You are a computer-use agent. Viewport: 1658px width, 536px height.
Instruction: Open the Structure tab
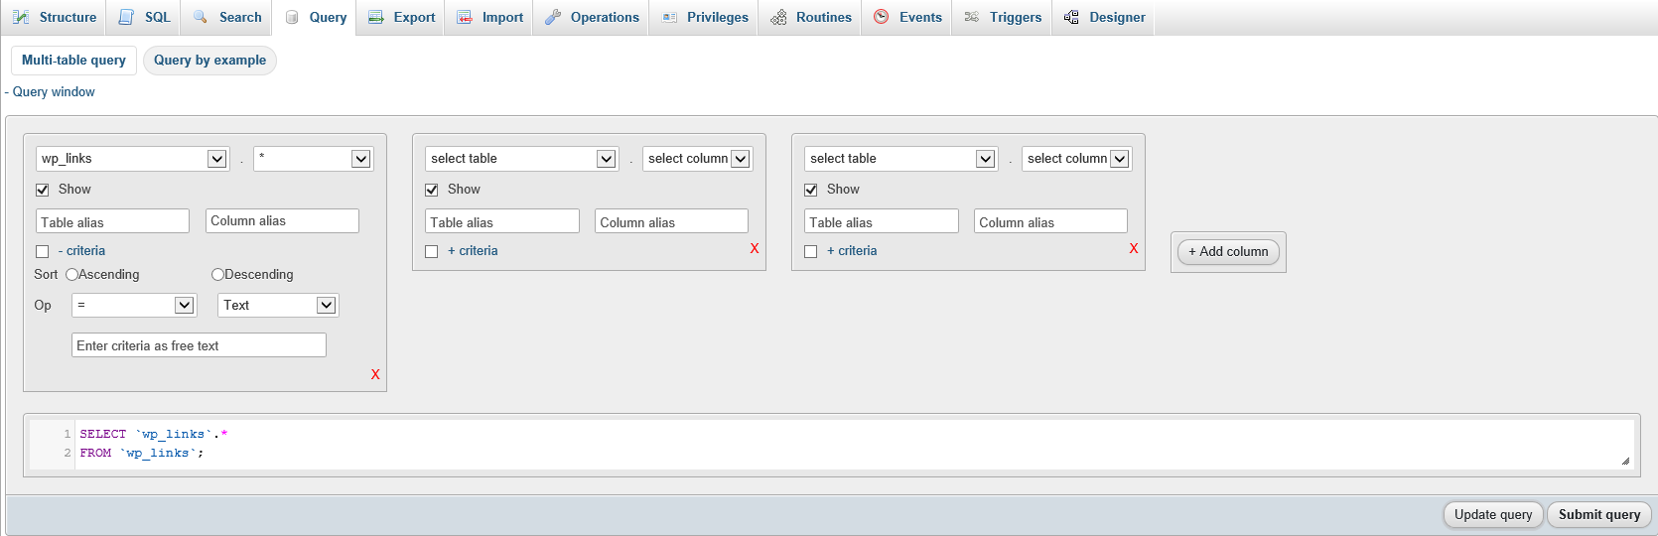pos(56,17)
